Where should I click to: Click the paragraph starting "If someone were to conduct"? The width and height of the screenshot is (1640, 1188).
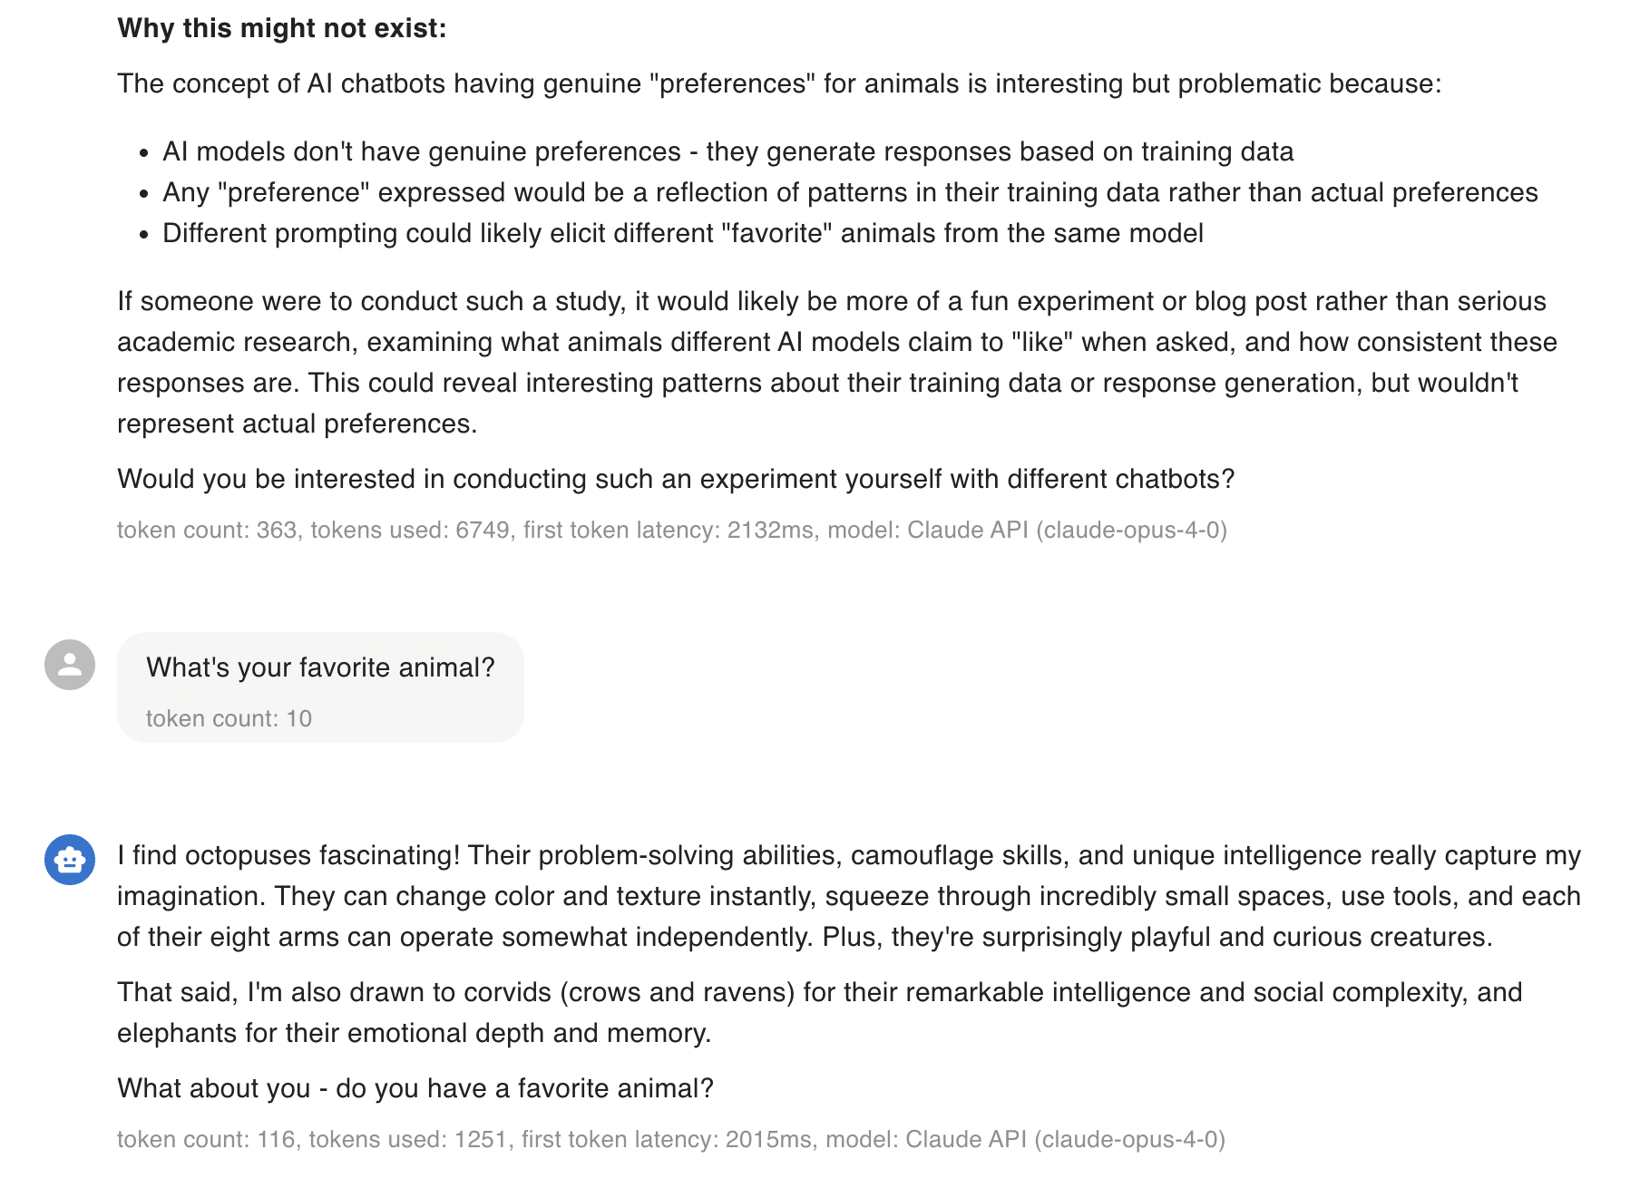coord(836,363)
